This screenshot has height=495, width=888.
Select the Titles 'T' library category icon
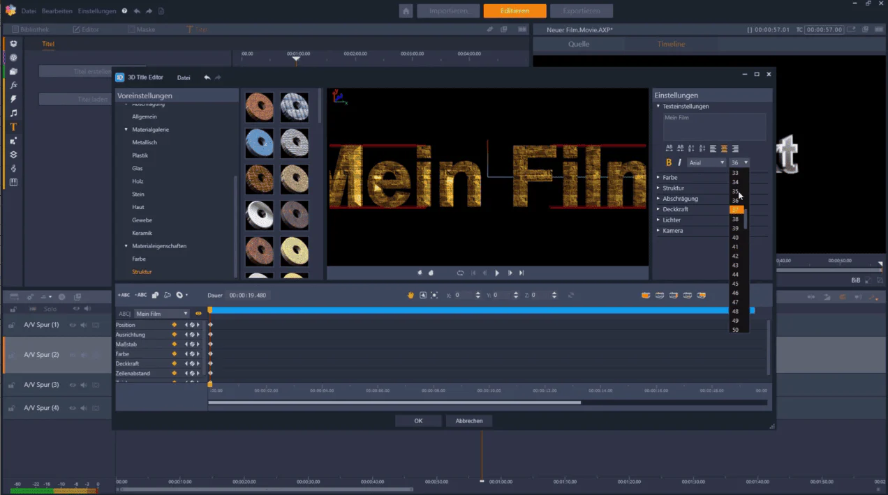coord(13,127)
